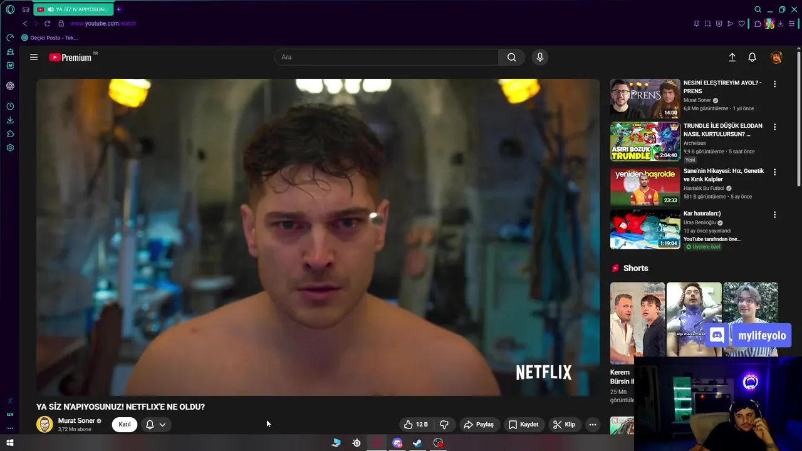Open YouTube notifications bell in header
Image resolution: width=802 pixels, height=451 pixels.
click(x=753, y=57)
